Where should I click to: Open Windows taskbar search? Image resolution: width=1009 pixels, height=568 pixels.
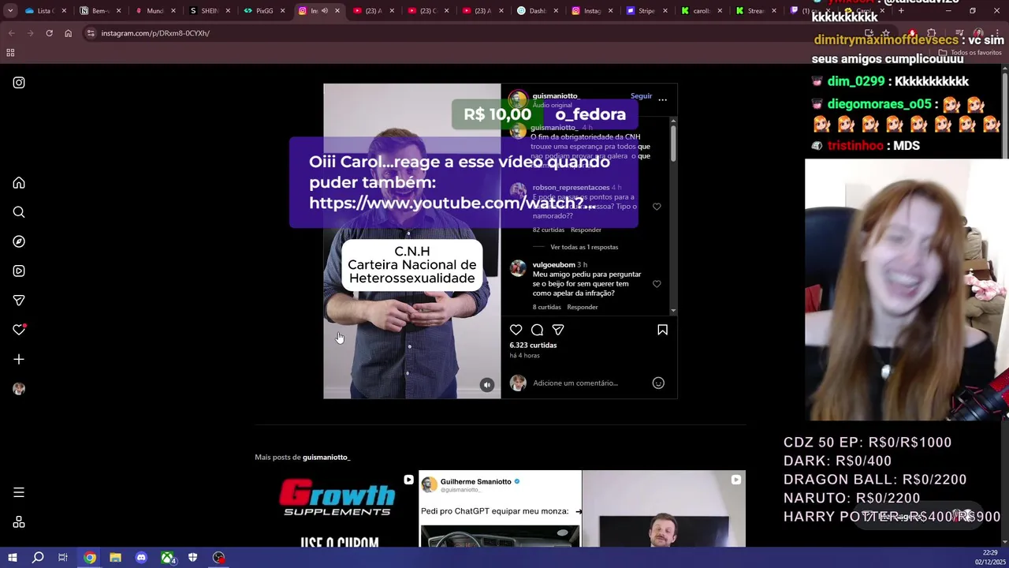click(x=38, y=558)
